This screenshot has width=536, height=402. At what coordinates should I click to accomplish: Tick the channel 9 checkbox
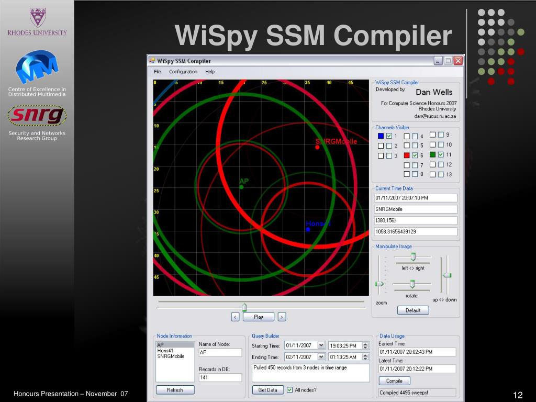tap(441, 135)
